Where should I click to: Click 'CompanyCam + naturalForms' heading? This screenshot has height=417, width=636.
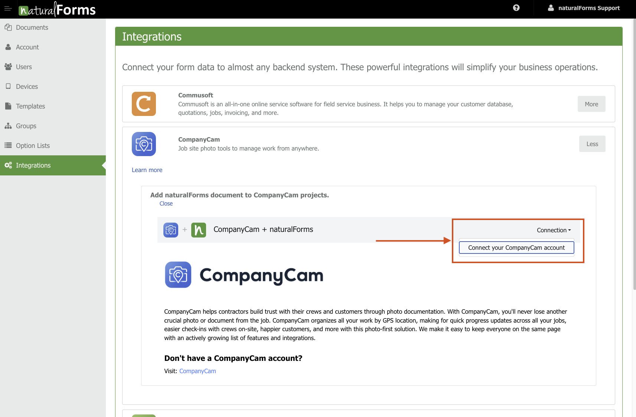(263, 229)
